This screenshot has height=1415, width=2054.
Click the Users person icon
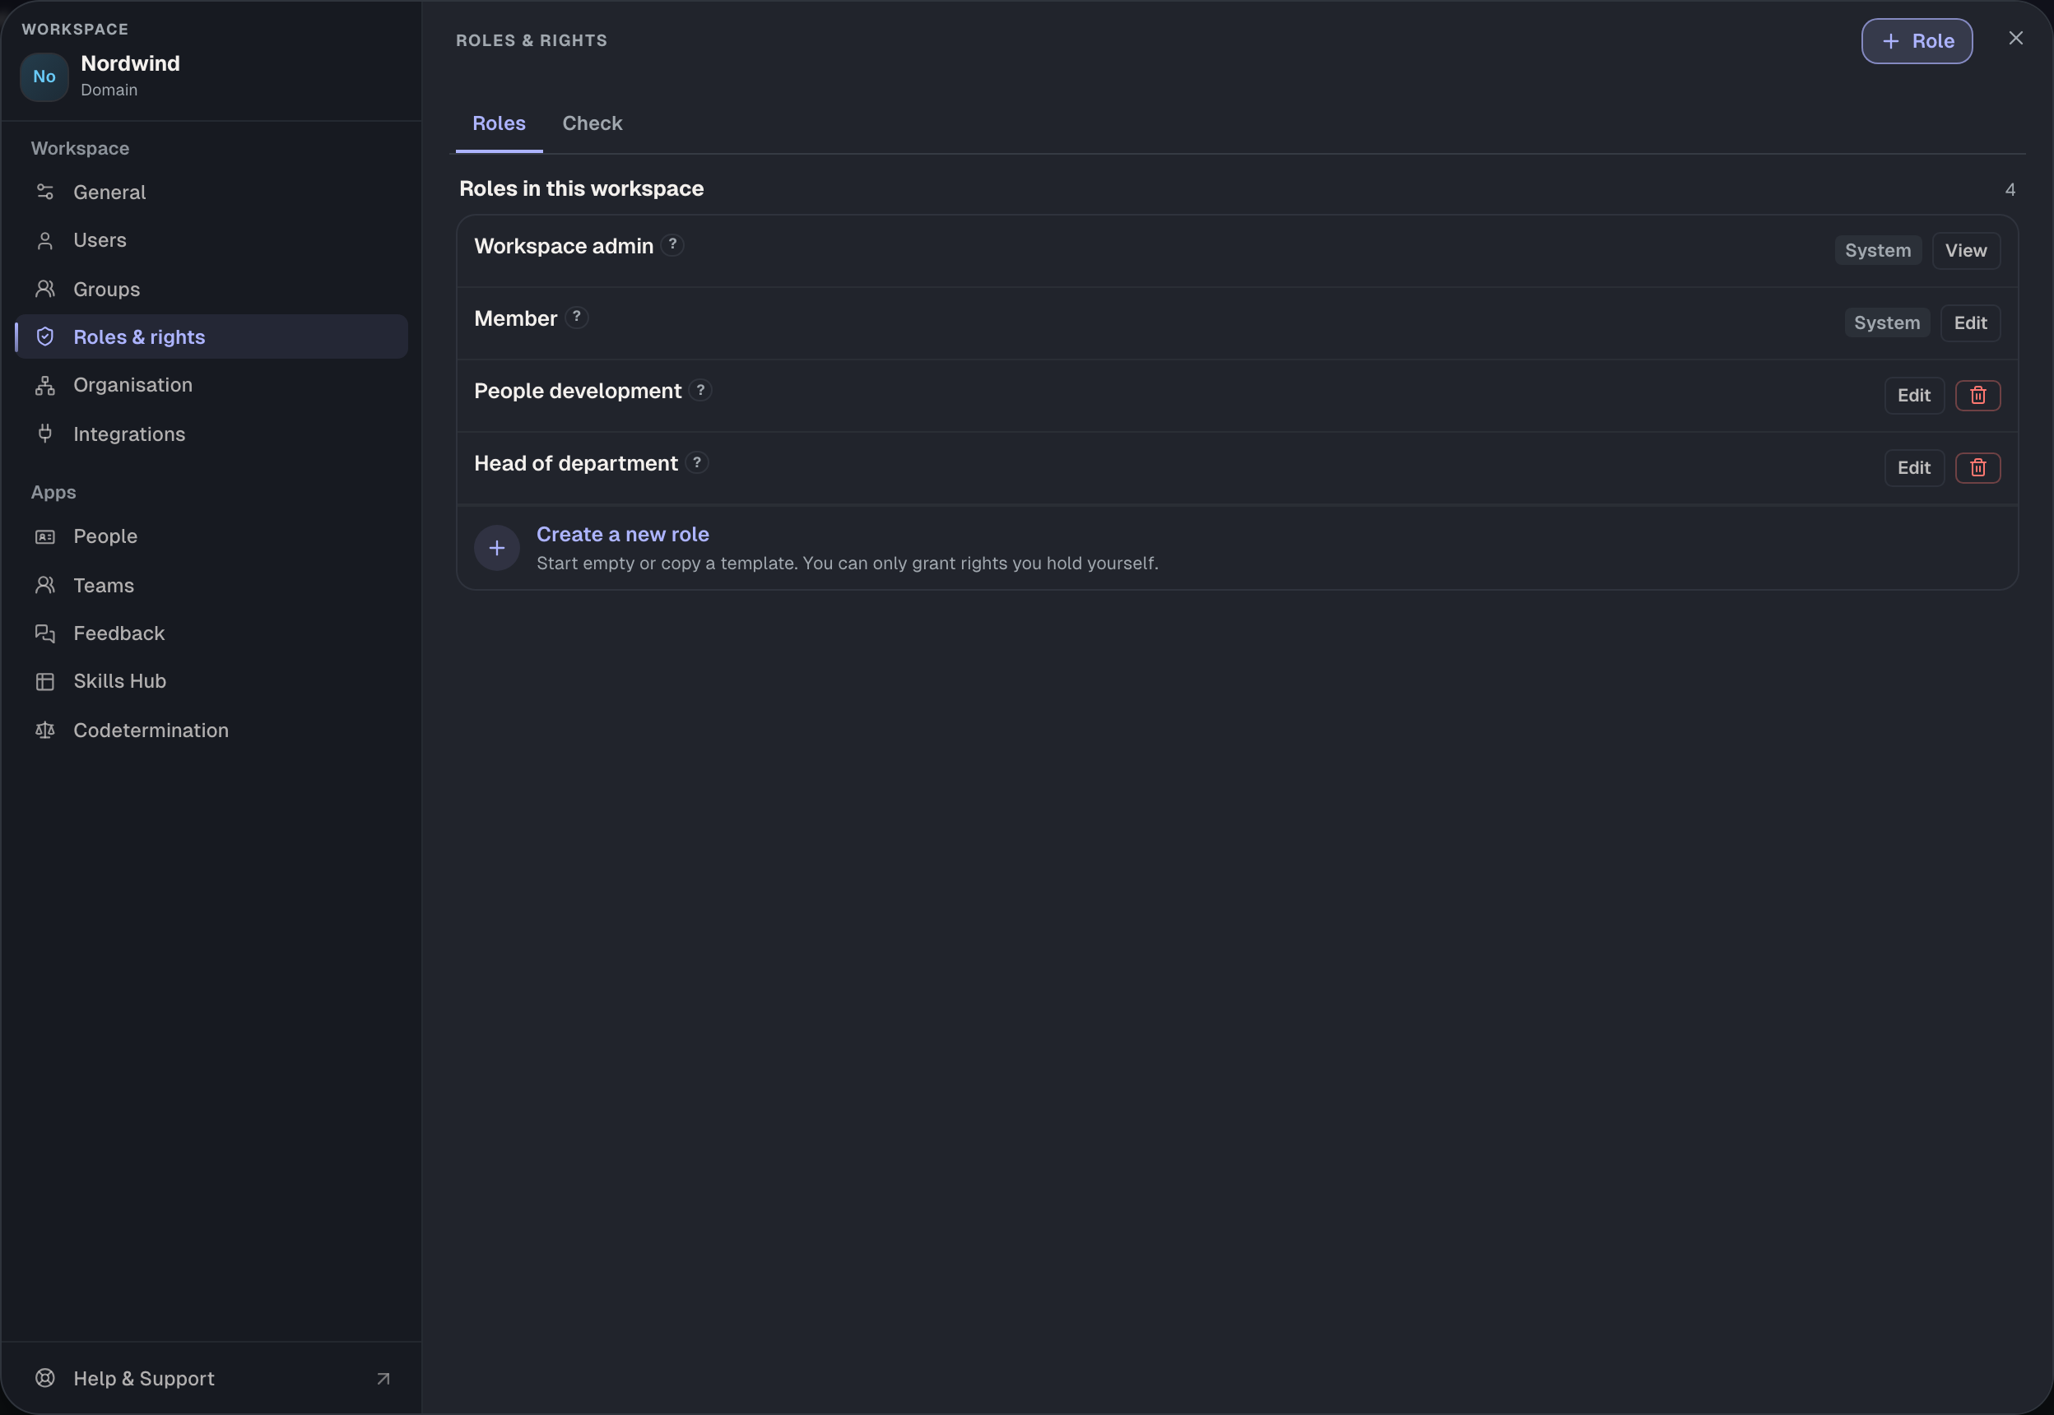pyautogui.click(x=45, y=240)
